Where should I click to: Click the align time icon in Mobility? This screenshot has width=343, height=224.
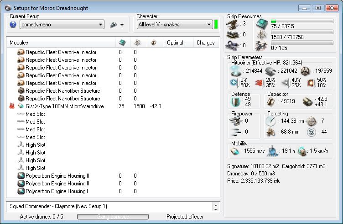tap(272, 151)
